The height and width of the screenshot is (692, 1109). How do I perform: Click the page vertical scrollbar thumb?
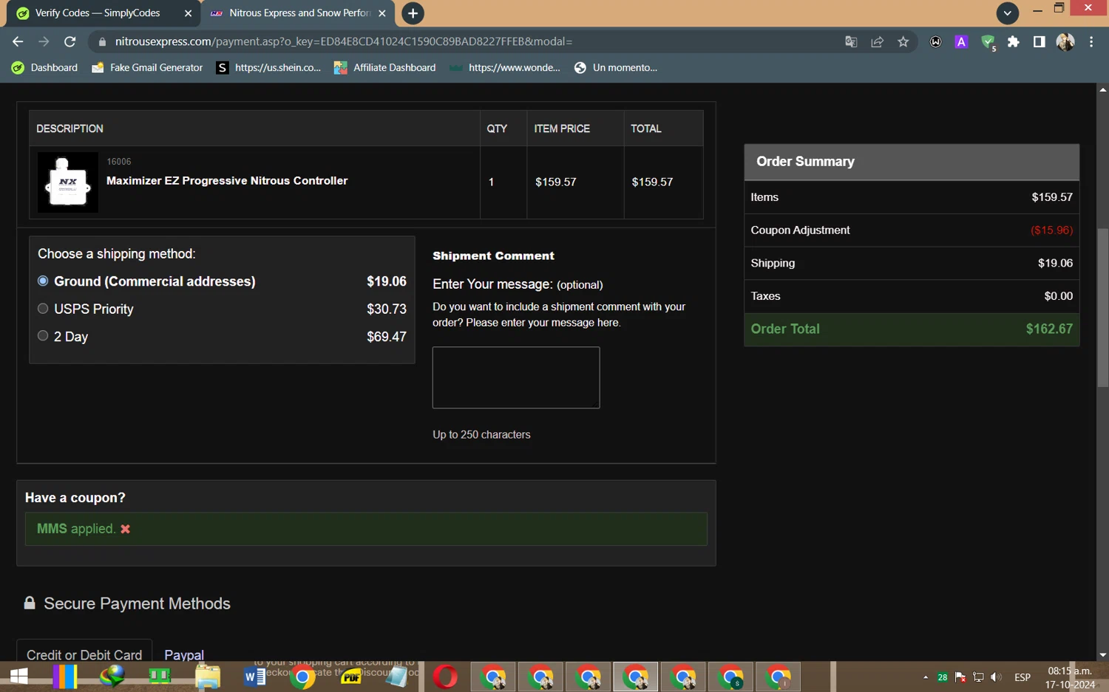coord(1102,308)
